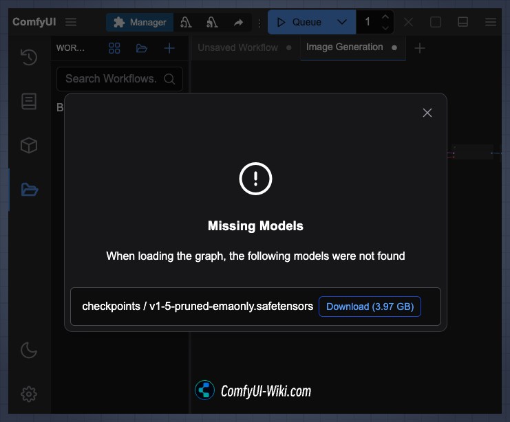The width and height of the screenshot is (510, 422).
Task: Open the Model Library cube icon
Action: coord(29,145)
